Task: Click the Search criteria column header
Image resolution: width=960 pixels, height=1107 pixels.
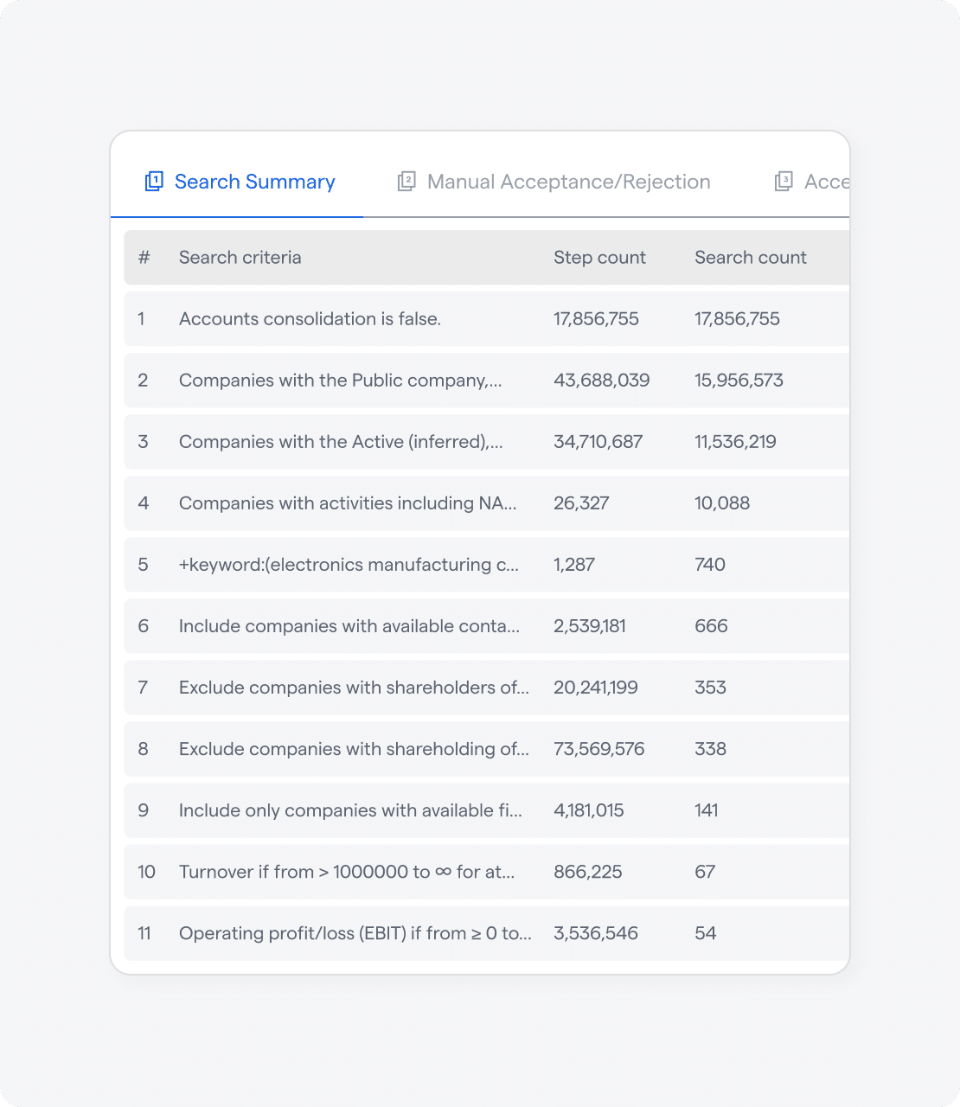Action: pyautogui.click(x=240, y=258)
